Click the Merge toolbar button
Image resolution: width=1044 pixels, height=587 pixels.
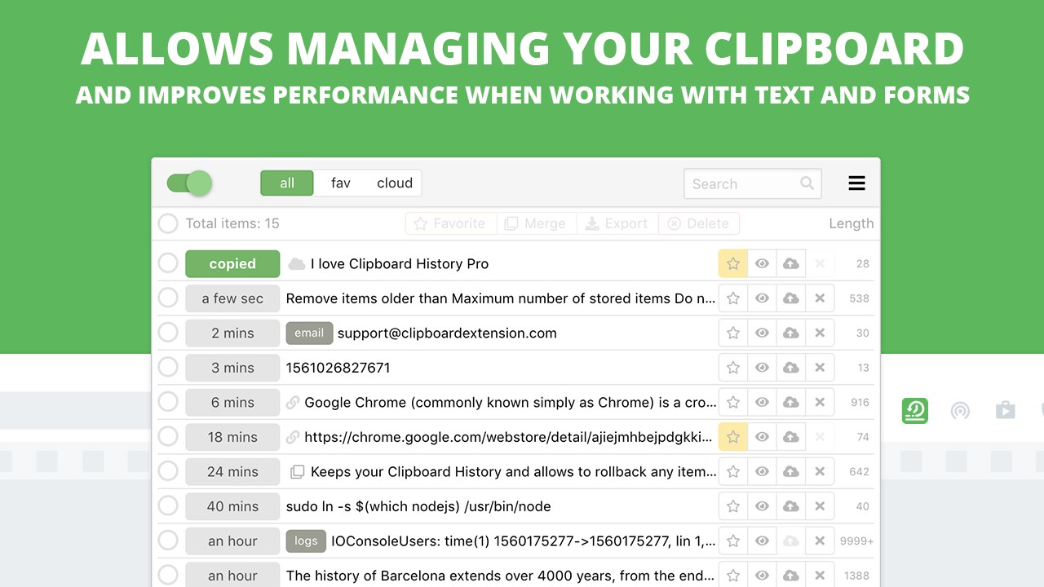click(x=535, y=223)
